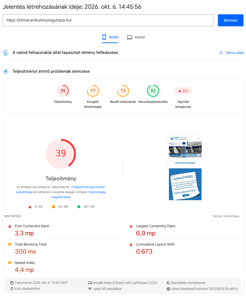Click Using HeadlessChromium 153.0.8010.36 text
The height and width of the screenshot is (296, 246).
(205, 289)
